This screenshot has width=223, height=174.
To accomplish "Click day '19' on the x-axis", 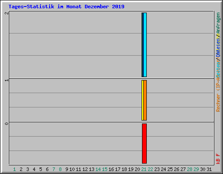I will pyautogui.click(x=131, y=169).
